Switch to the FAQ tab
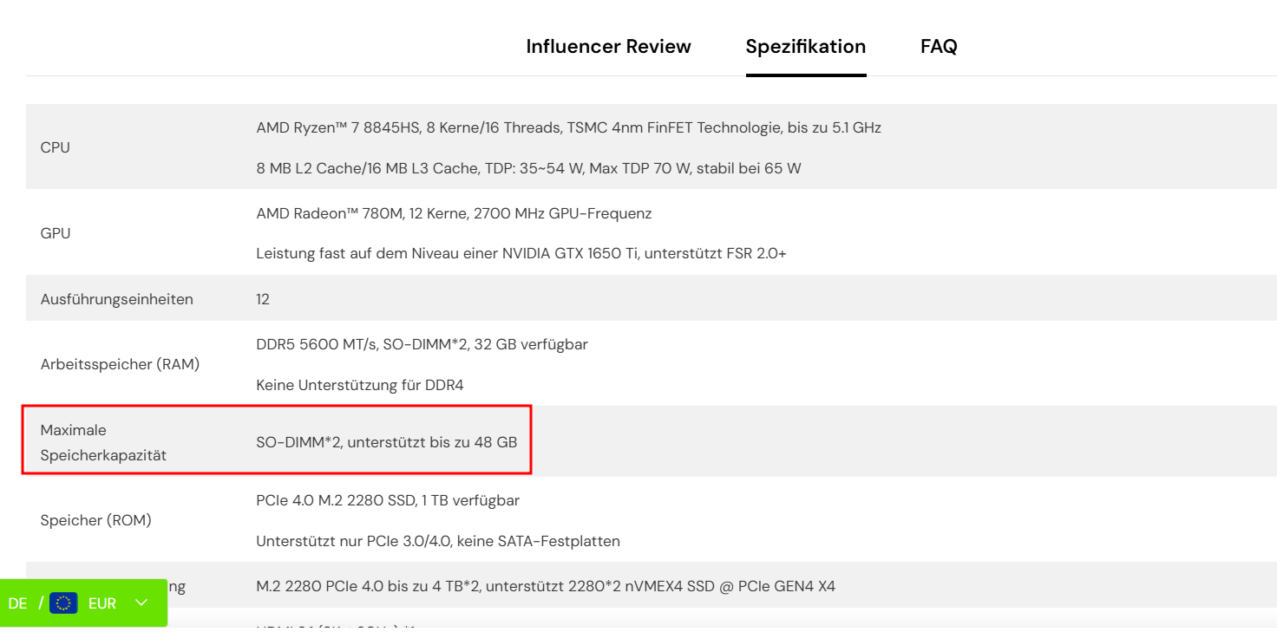The image size is (1277, 632). point(939,46)
